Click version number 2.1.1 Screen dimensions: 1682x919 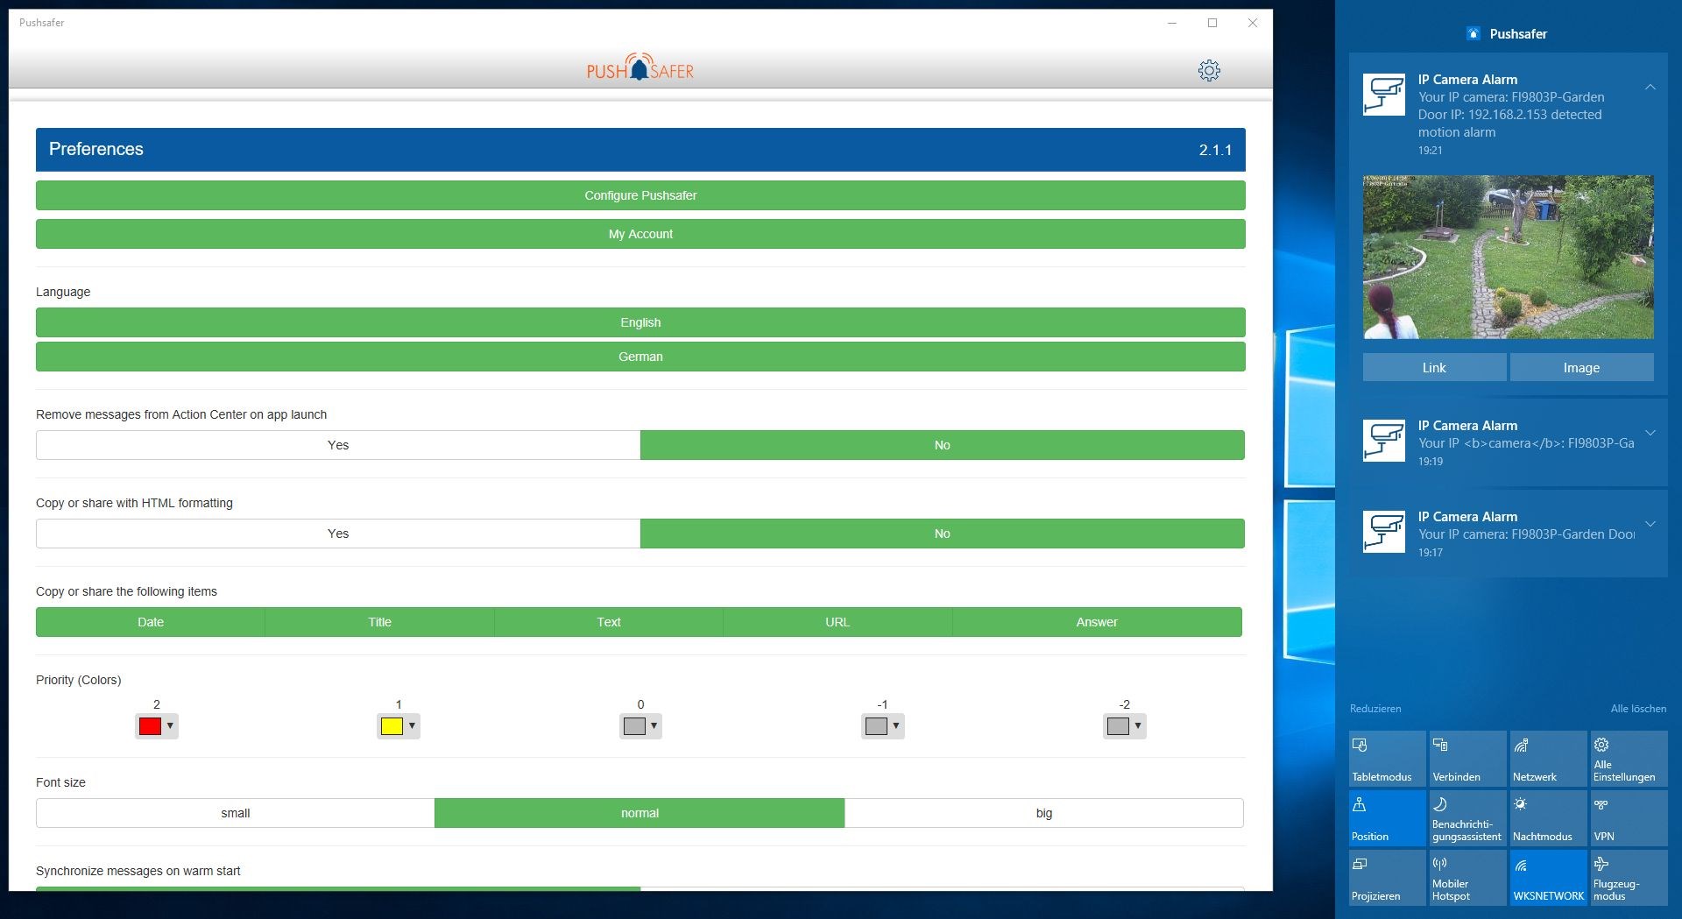[1215, 151]
